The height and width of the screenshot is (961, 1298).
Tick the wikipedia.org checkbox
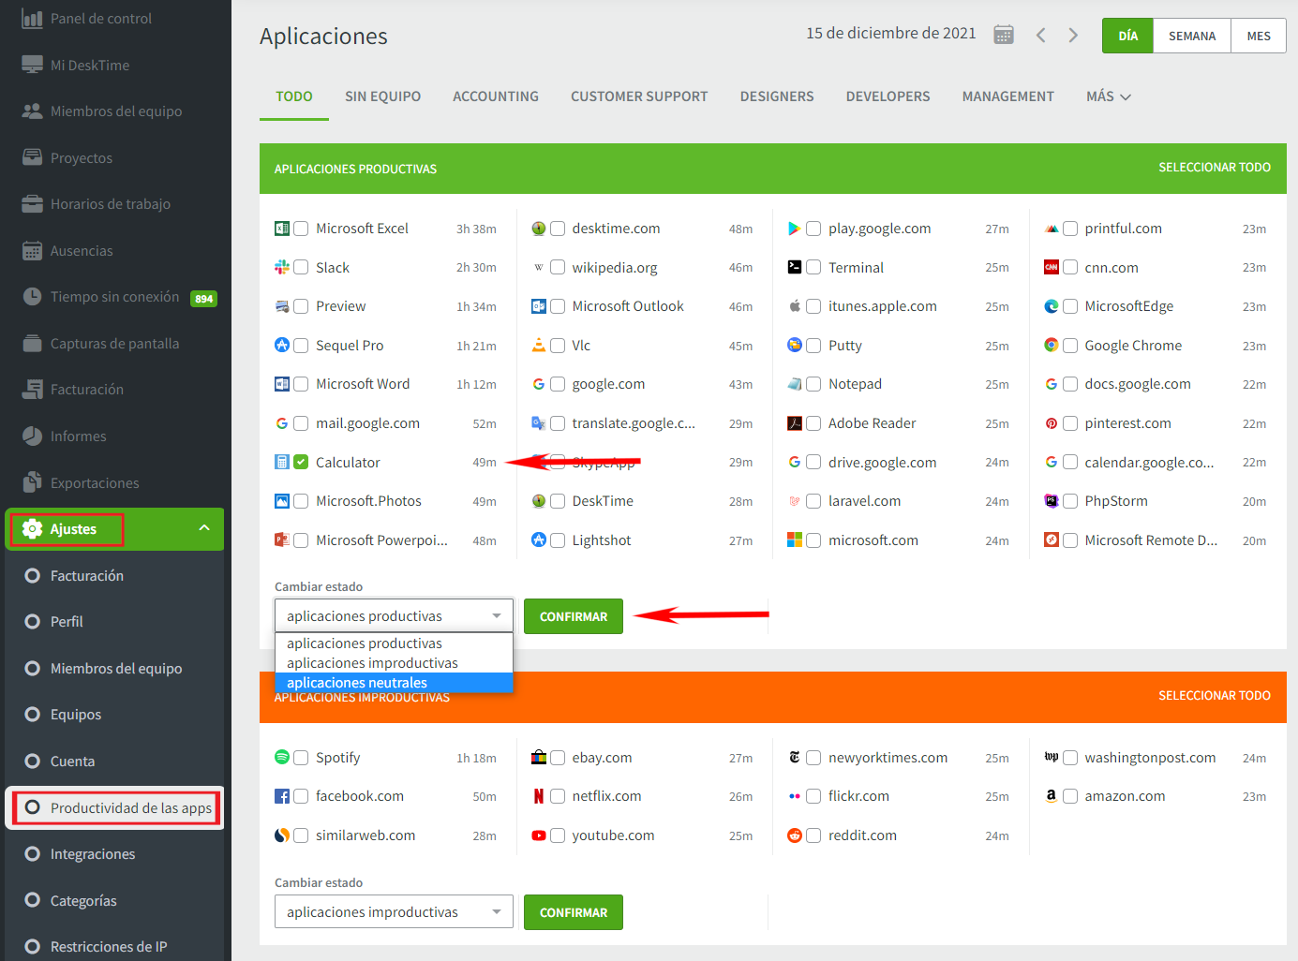coord(558,267)
